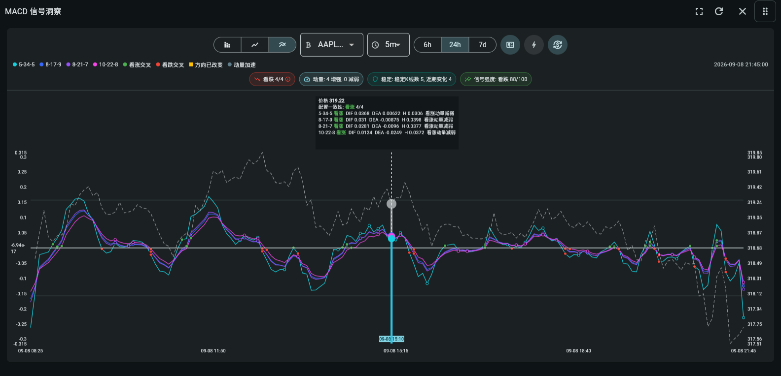Toggle the 方向已改变 legend entry

[x=206, y=64]
